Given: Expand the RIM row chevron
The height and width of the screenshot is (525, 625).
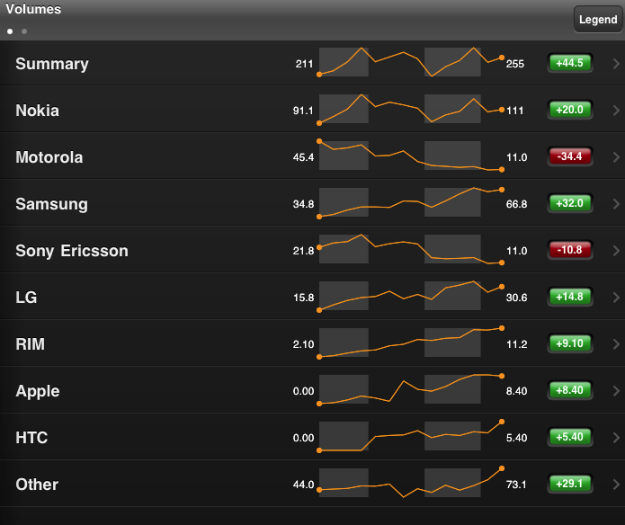Looking at the screenshot, I should click(x=616, y=343).
